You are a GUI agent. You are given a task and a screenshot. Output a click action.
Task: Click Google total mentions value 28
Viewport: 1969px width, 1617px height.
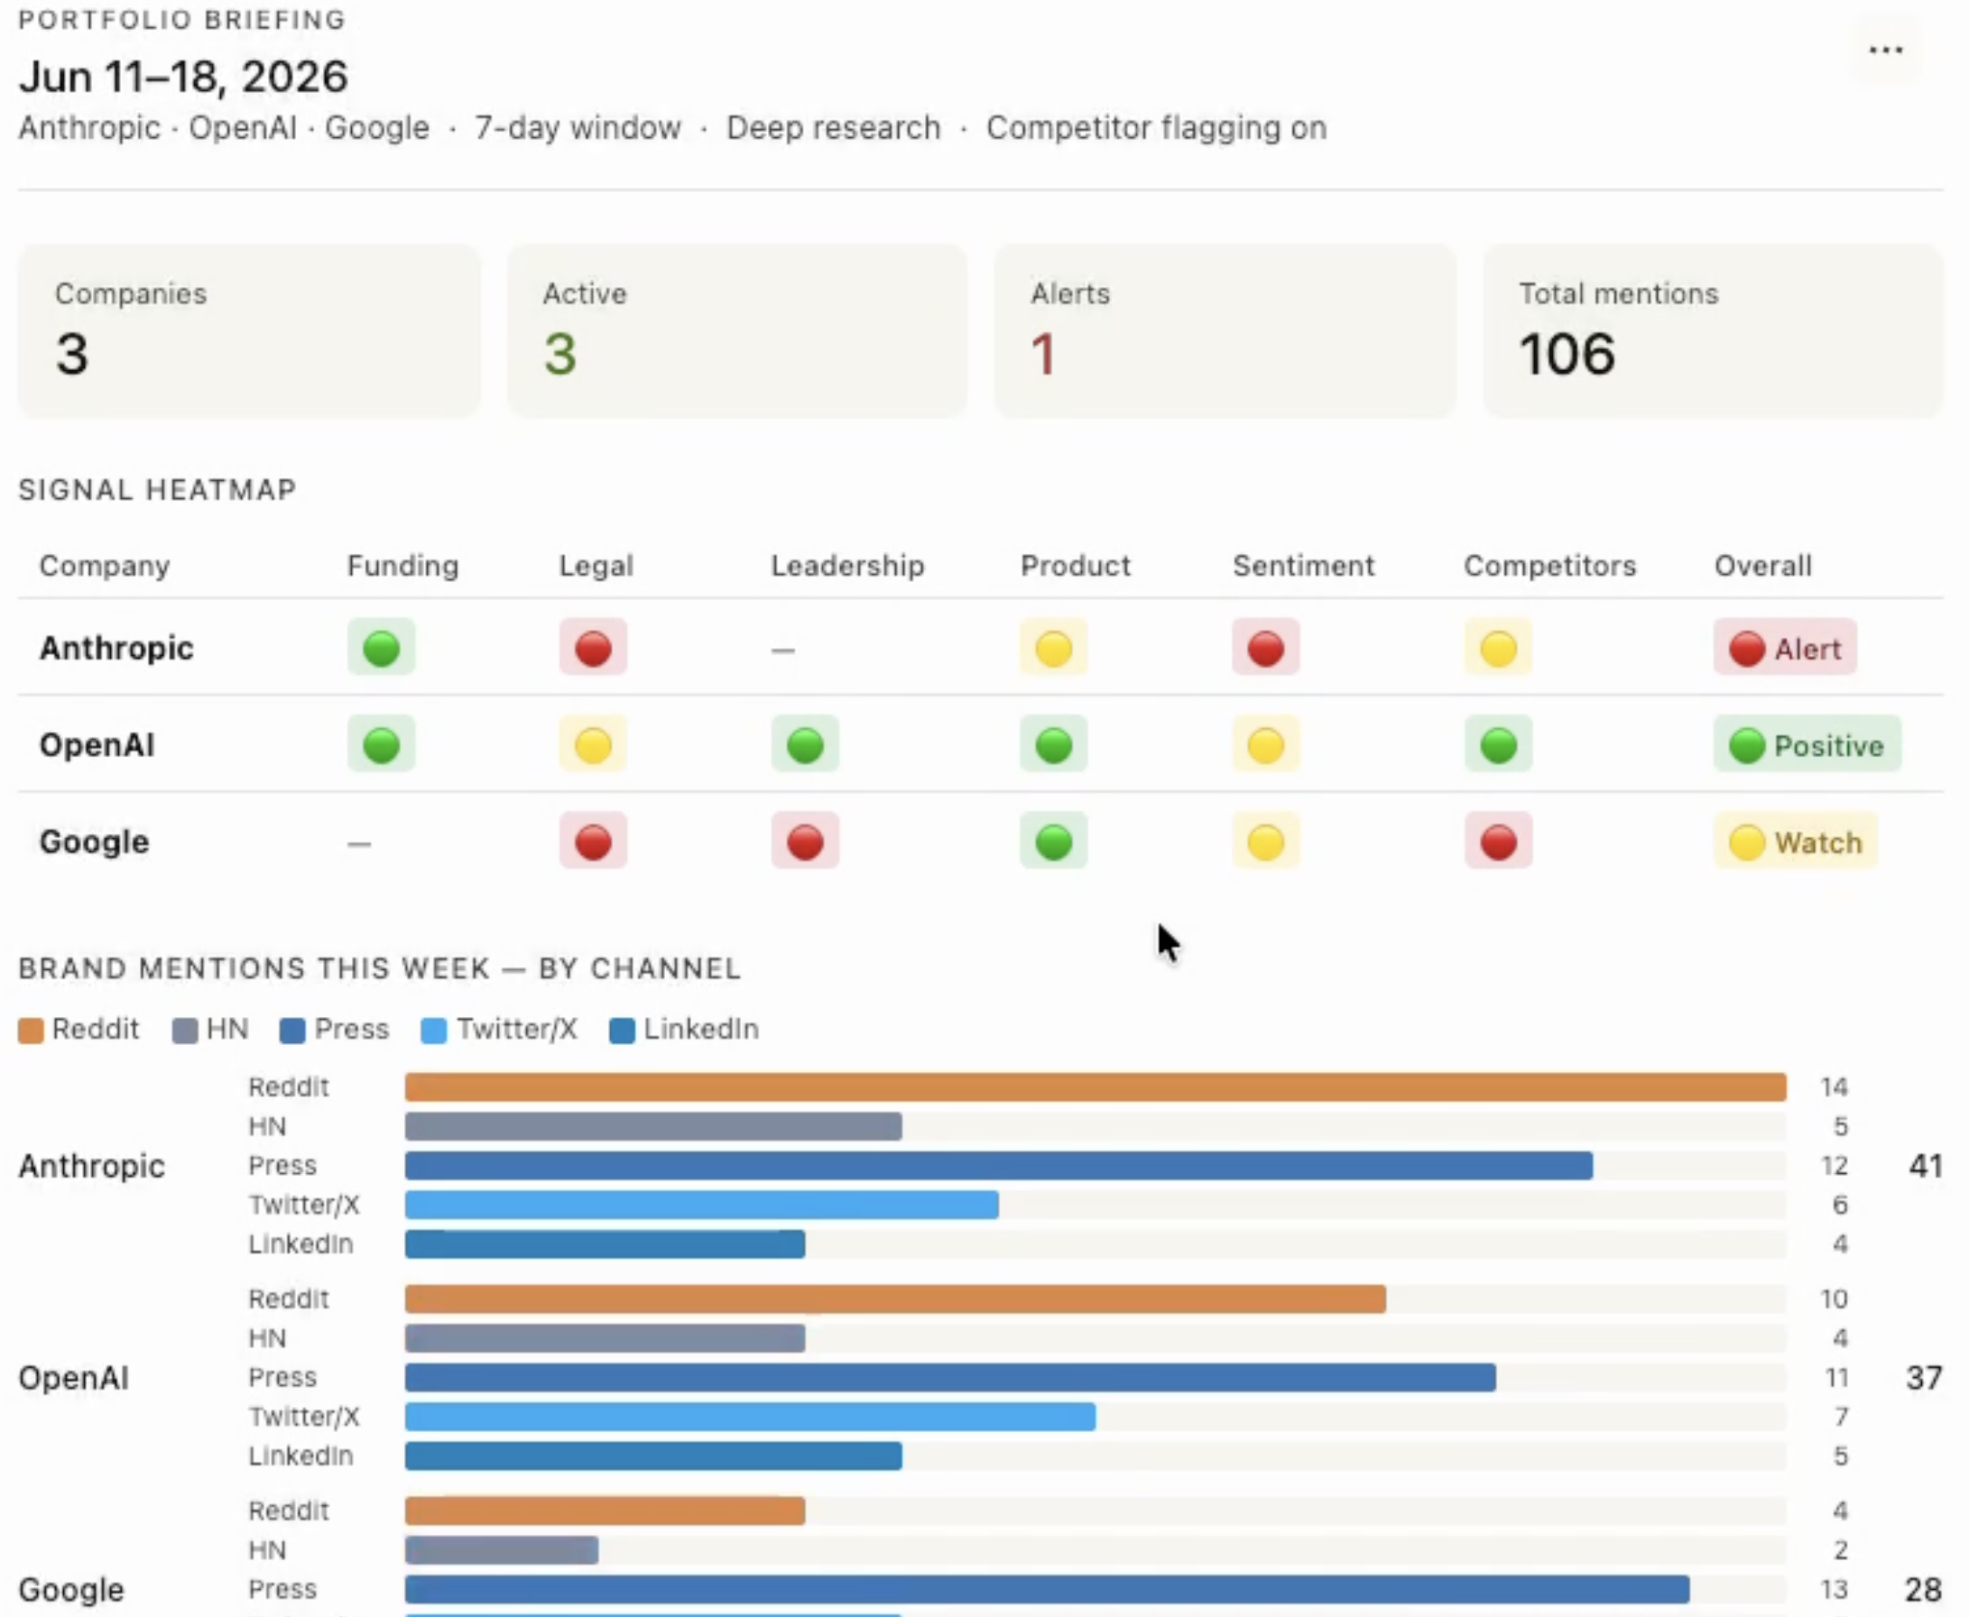coord(1924,1588)
